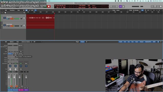Record-enable the Voice Over track in header
163x92 pixels.
(11, 19)
